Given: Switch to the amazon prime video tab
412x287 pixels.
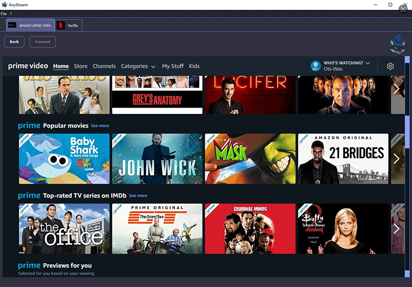Looking at the screenshot, I should [30, 25].
